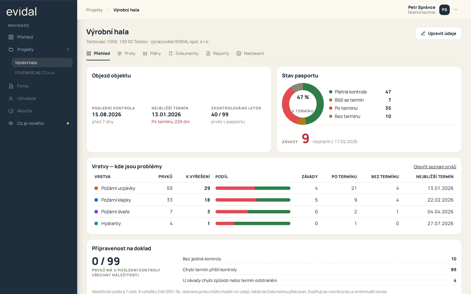
Task: Click the 'Platná kontrola' legend entry
Action: point(360,92)
